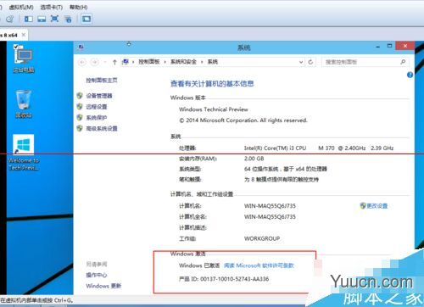Open the 虚拟机(M) menu

click(21, 7)
